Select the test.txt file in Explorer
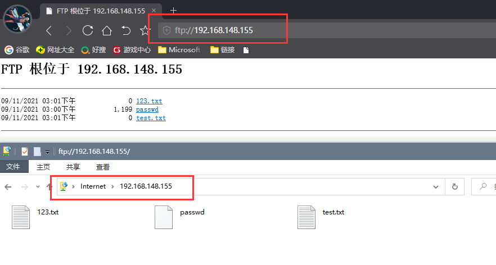 point(321,217)
